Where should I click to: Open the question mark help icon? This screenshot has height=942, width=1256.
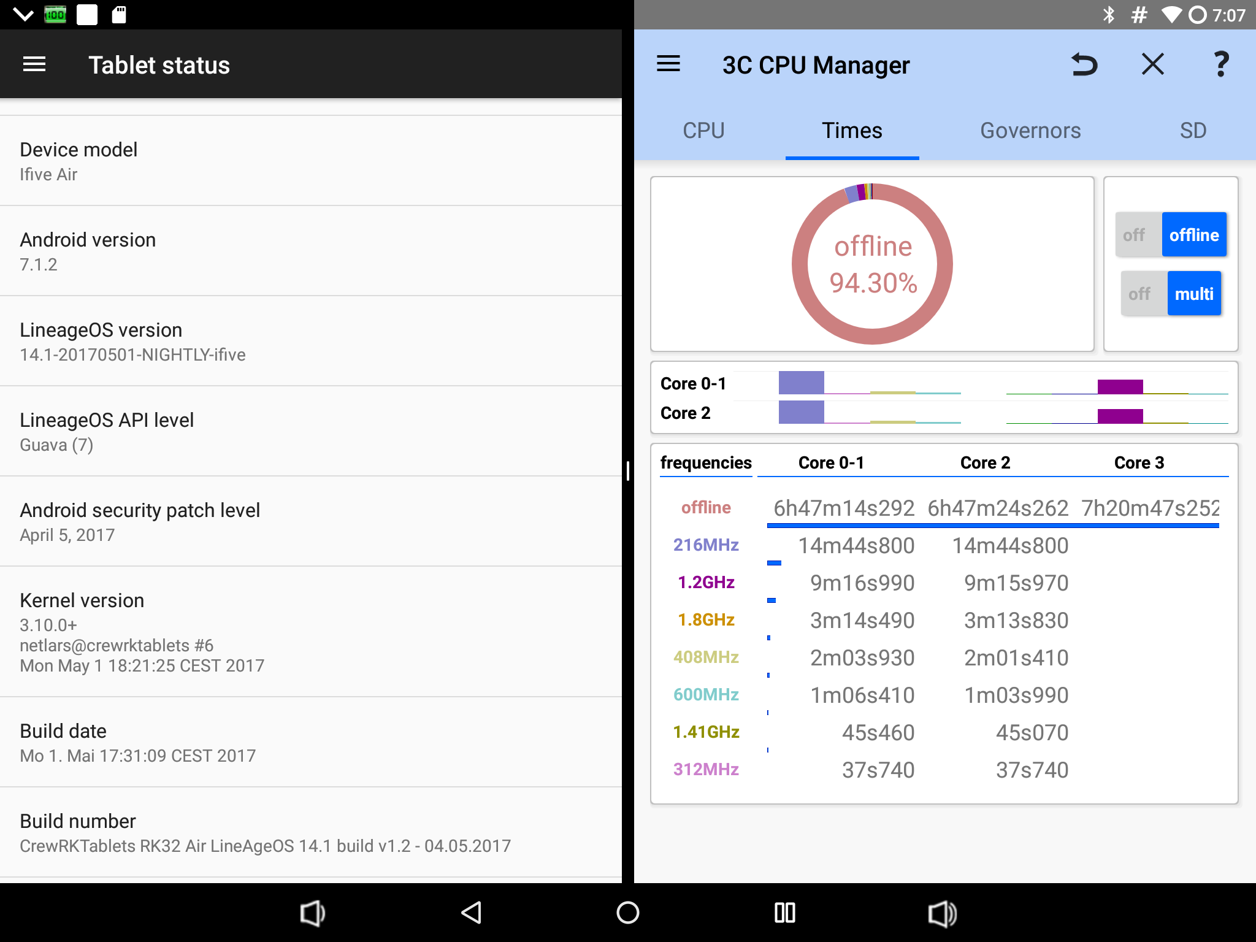(1221, 64)
